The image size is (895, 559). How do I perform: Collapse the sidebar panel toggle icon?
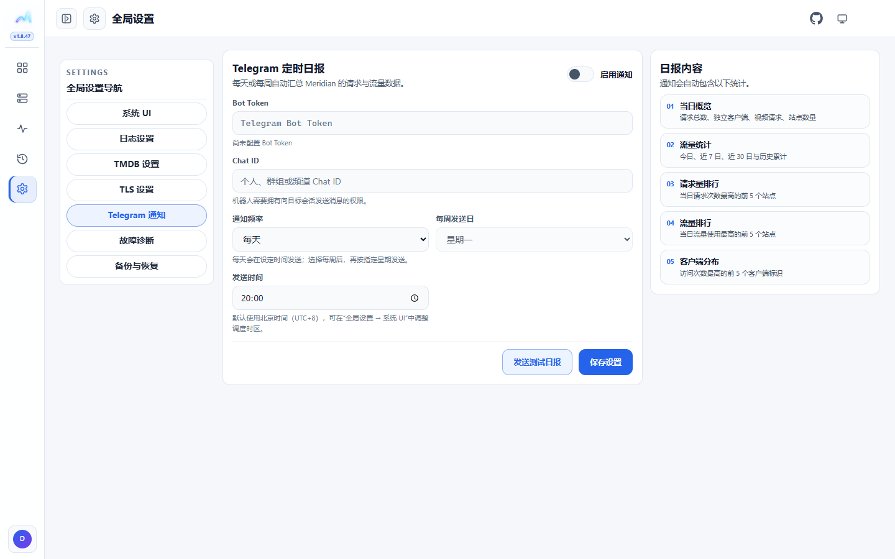click(67, 19)
